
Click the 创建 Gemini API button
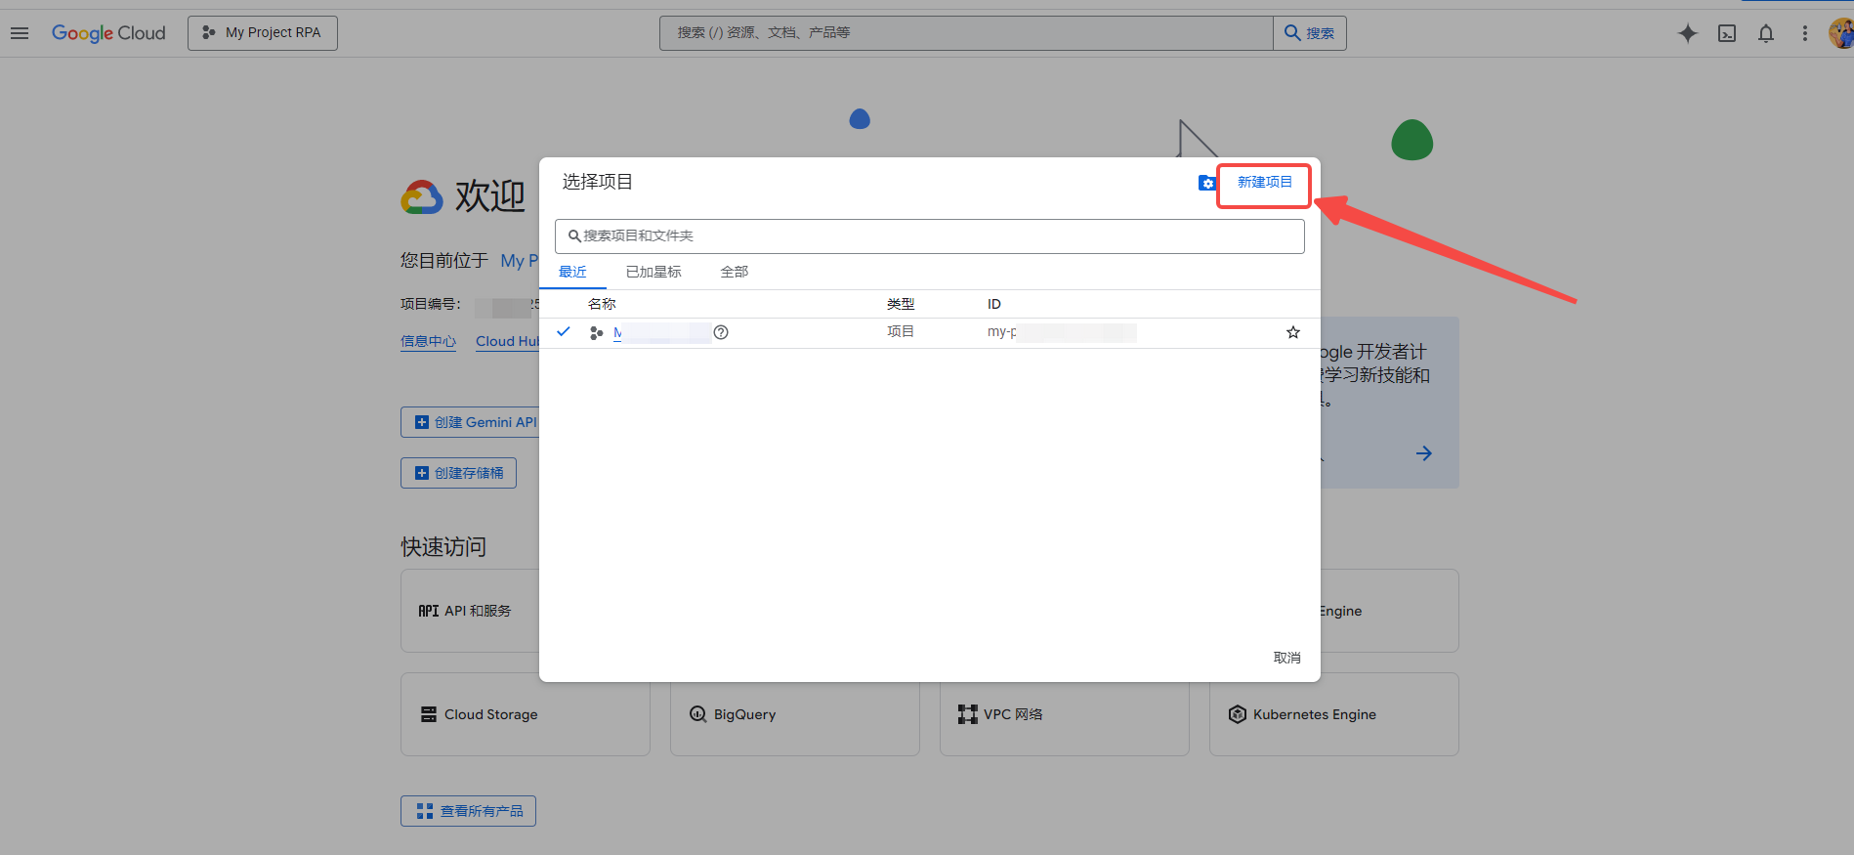470,422
